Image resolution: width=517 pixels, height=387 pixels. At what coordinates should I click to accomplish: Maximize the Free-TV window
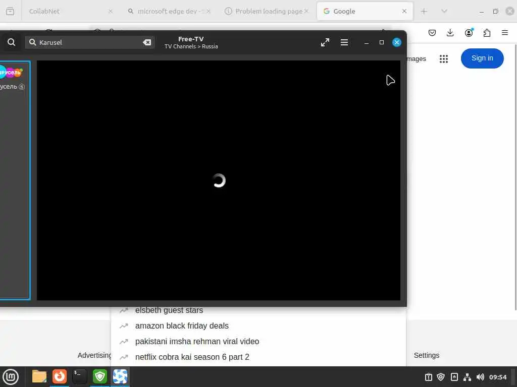(x=382, y=42)
